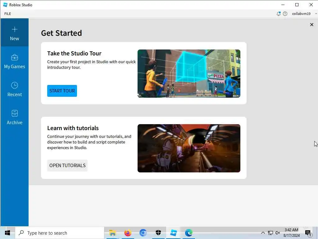Click the help question mark icon
Viewport: 318px width, 239px height.
pyautogui.click(x=285, y=14)
